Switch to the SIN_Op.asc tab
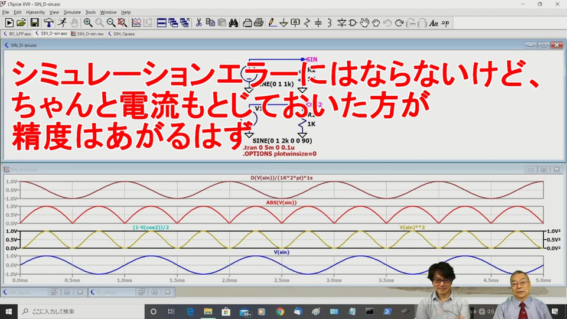The width and height of the screenshot is (567, 319). [x=122, y=34]
